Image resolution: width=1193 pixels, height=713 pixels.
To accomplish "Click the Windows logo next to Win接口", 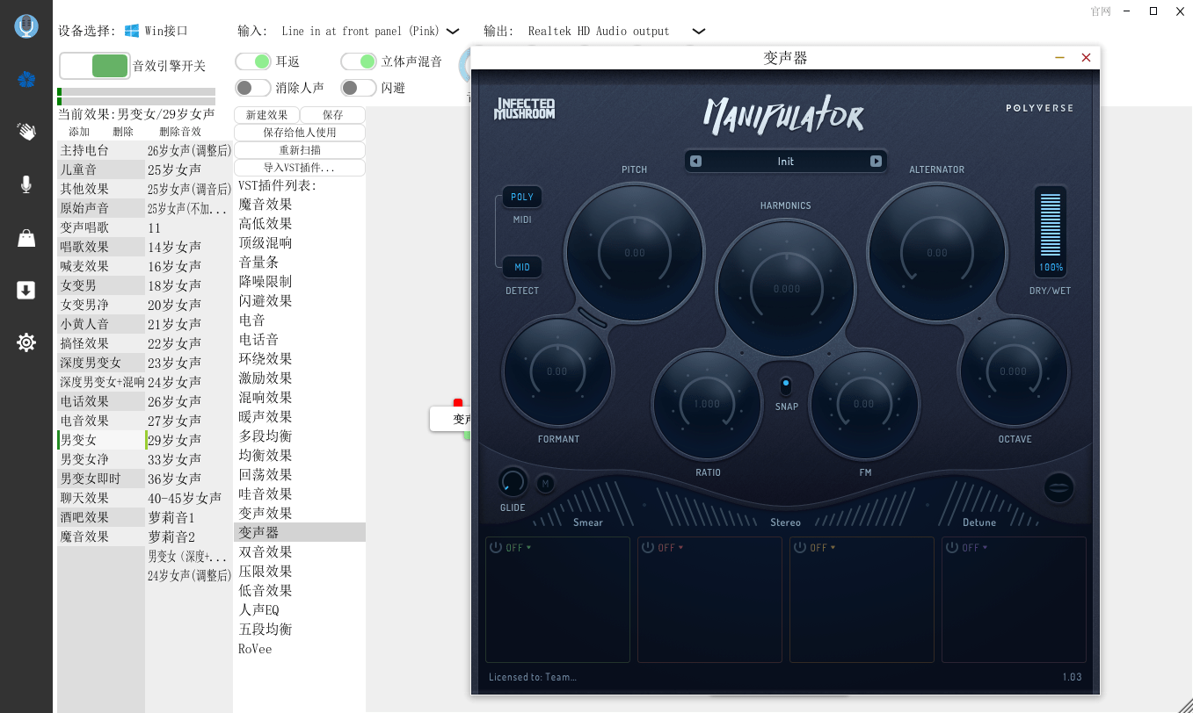I will point(132,31).
